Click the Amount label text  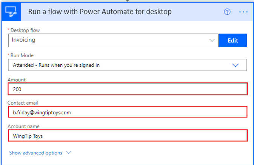tap(17, 80)
